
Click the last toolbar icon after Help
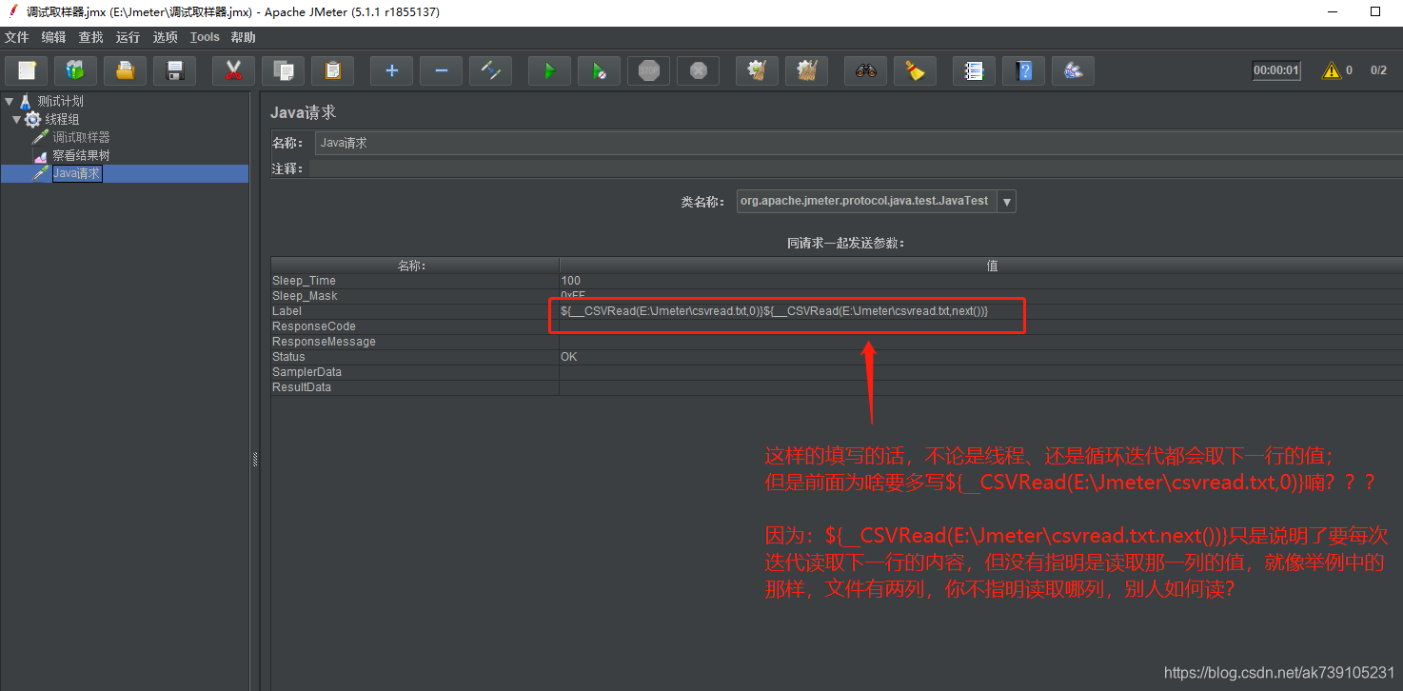click(1073, 70)
